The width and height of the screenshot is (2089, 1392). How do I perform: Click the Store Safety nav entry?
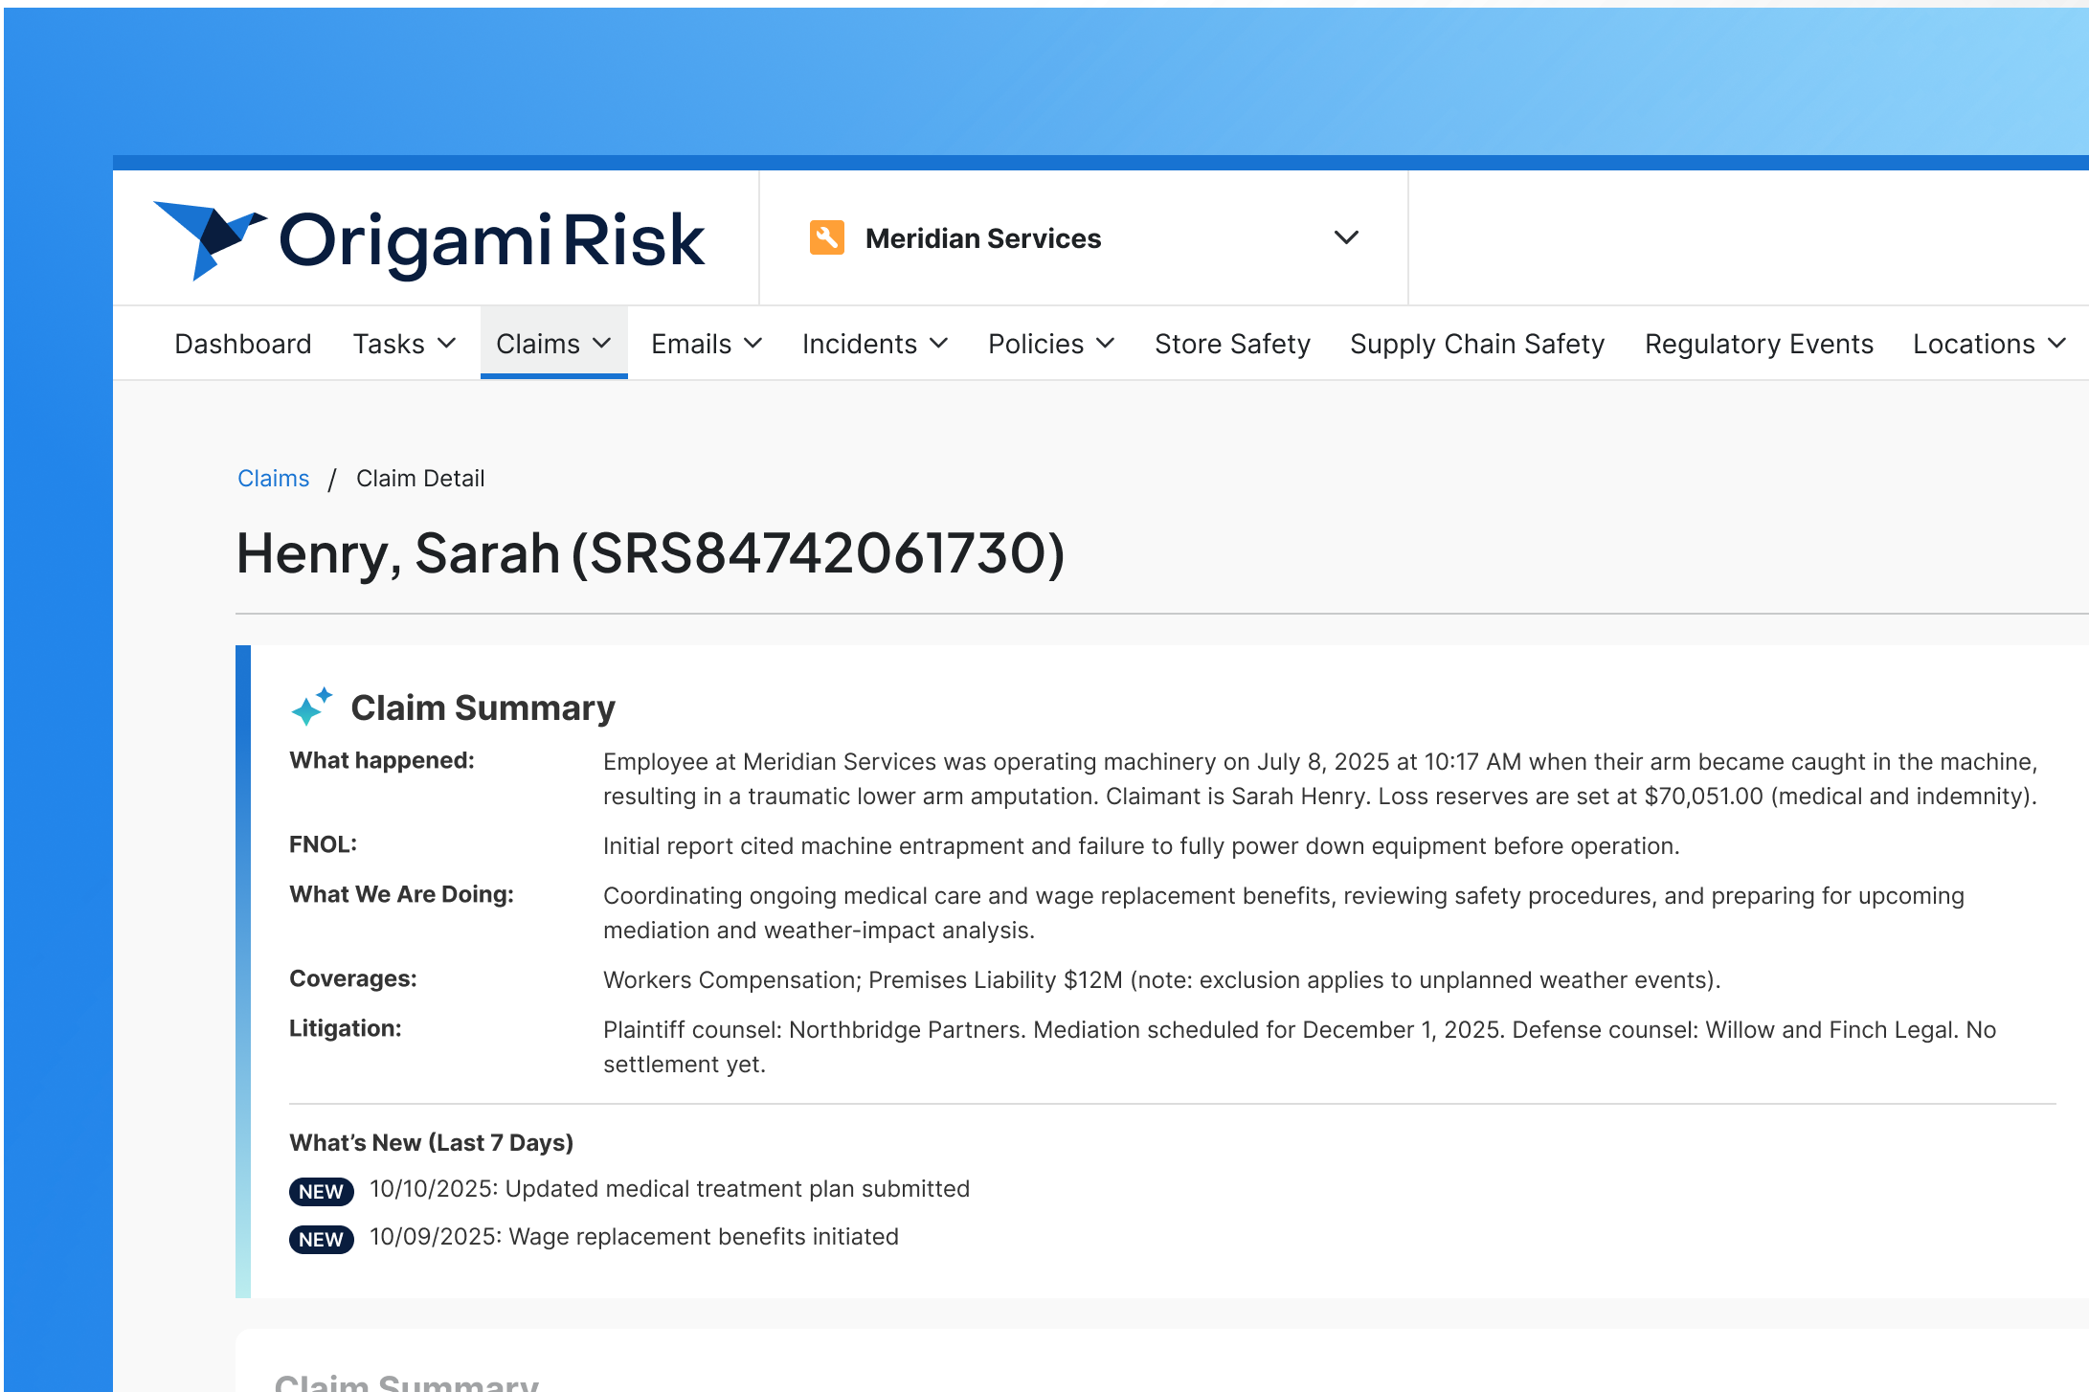pyautogui.click(x=1232, y=343)
